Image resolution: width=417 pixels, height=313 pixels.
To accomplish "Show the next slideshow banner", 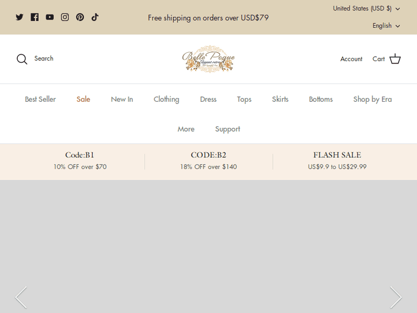I will coord(395,297).
